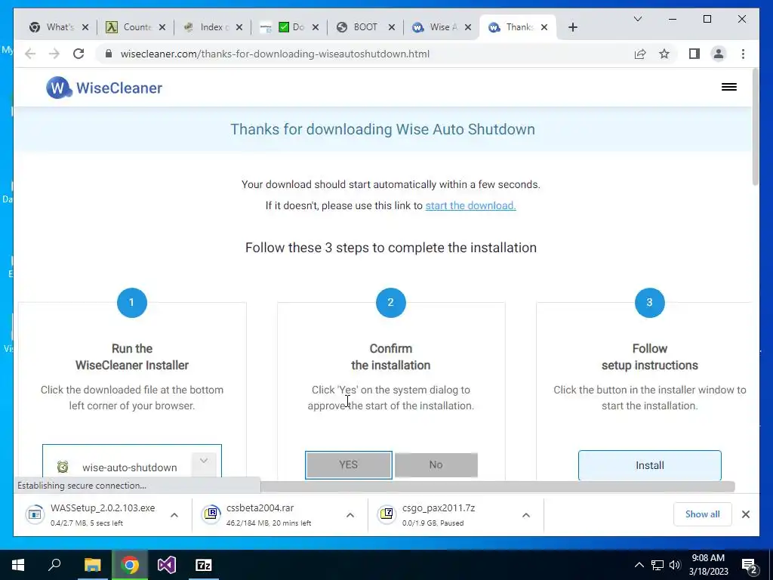Viewport: 773px width, 580px height.
Task: Expand options for cssbeta2004.rar download
Action: point(350,515)
